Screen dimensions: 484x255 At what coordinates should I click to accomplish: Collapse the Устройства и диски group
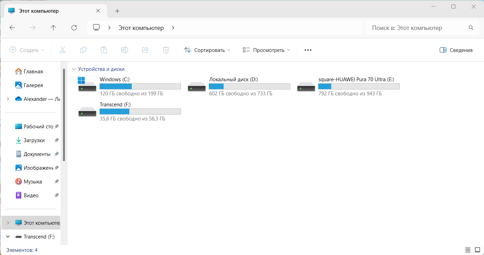[x=74, y=69]
